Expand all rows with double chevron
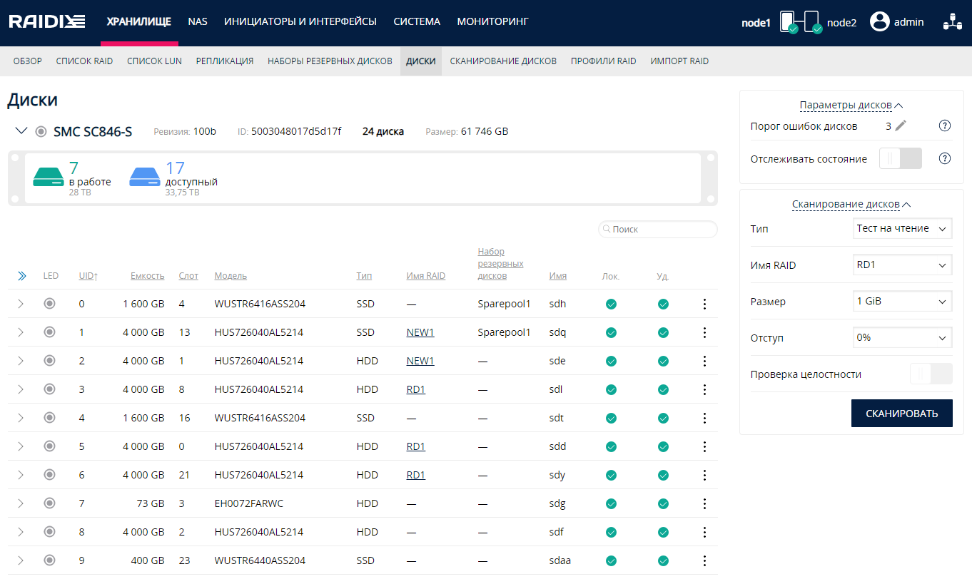Screen dimensions: 972x584 (x=21, y=276)
